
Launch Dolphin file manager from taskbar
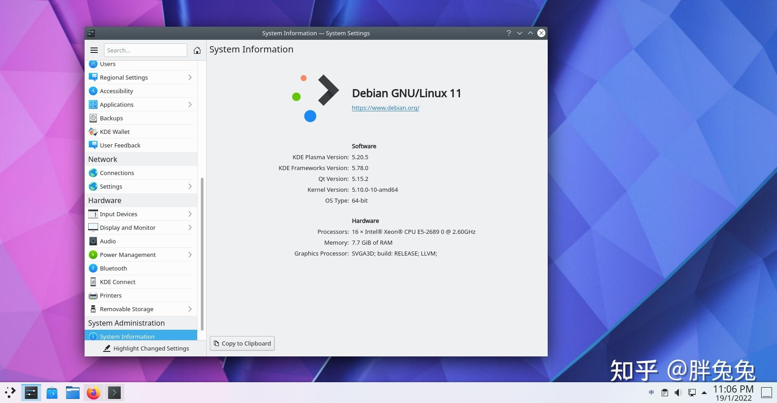(73, 393)
